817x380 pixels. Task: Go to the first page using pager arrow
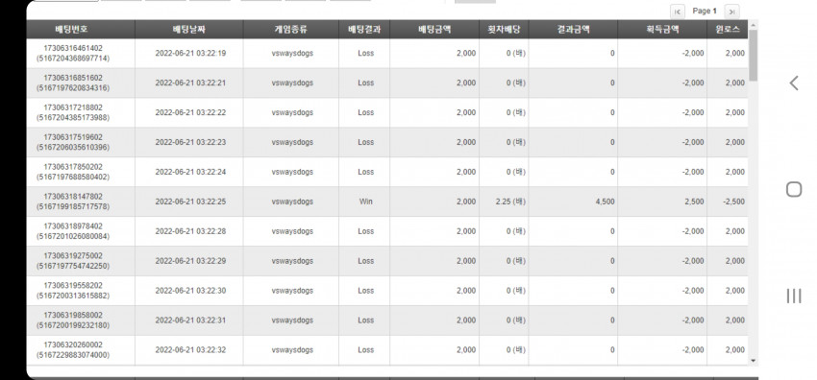[678, 12]
